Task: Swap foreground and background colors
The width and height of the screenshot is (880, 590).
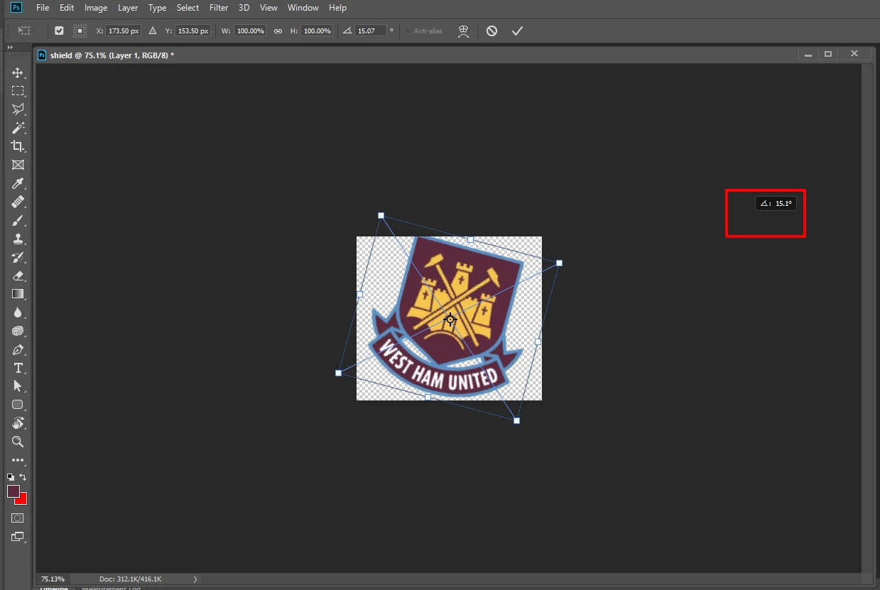Action: tap(23, 477)
